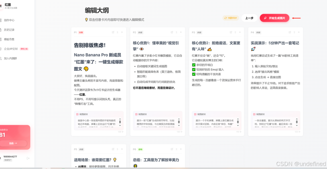Click the 配图建议 image icon in card P2
327x169 pixels.
pyautogui.click(x=136, y=114)
